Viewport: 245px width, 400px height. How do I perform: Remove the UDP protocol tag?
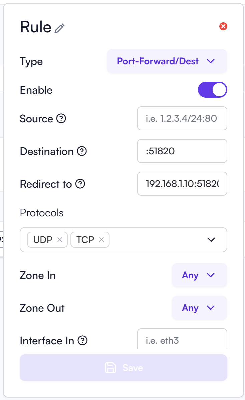pos(60,240)
